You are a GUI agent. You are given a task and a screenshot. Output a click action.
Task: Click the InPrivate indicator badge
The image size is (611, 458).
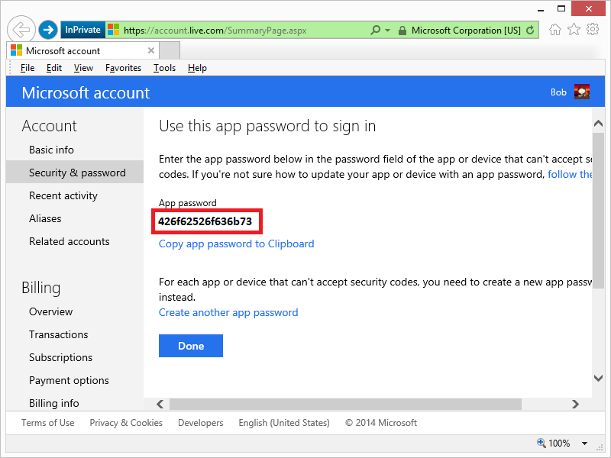(82, 30)
